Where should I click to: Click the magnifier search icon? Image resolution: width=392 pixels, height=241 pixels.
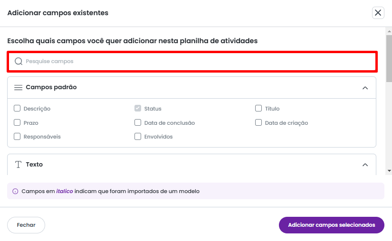tap(19, 61)
